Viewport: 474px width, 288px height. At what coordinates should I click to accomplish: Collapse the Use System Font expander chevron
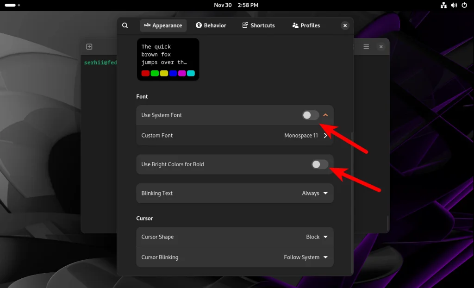[325, 115]
